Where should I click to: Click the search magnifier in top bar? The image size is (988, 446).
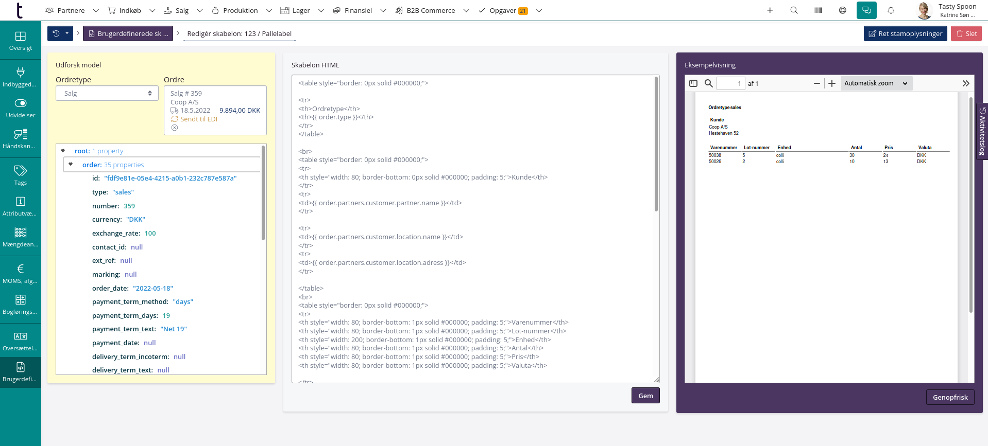point(794,10)
